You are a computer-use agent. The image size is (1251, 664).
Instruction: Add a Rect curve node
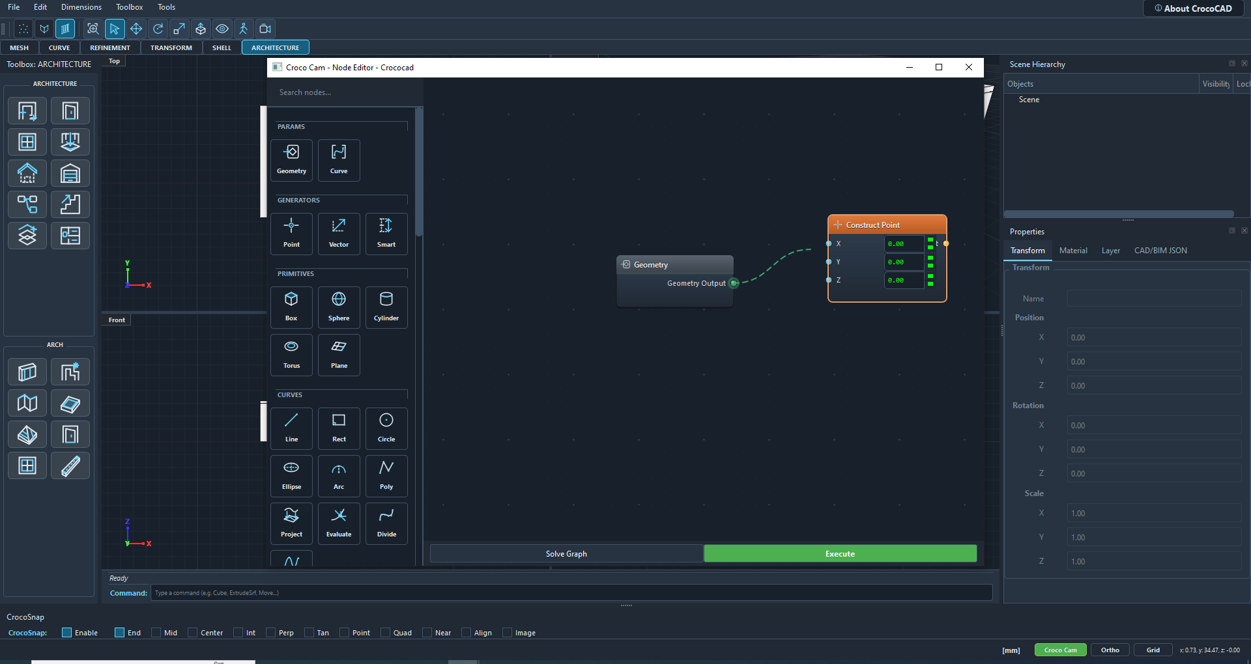tap(339, 428)
